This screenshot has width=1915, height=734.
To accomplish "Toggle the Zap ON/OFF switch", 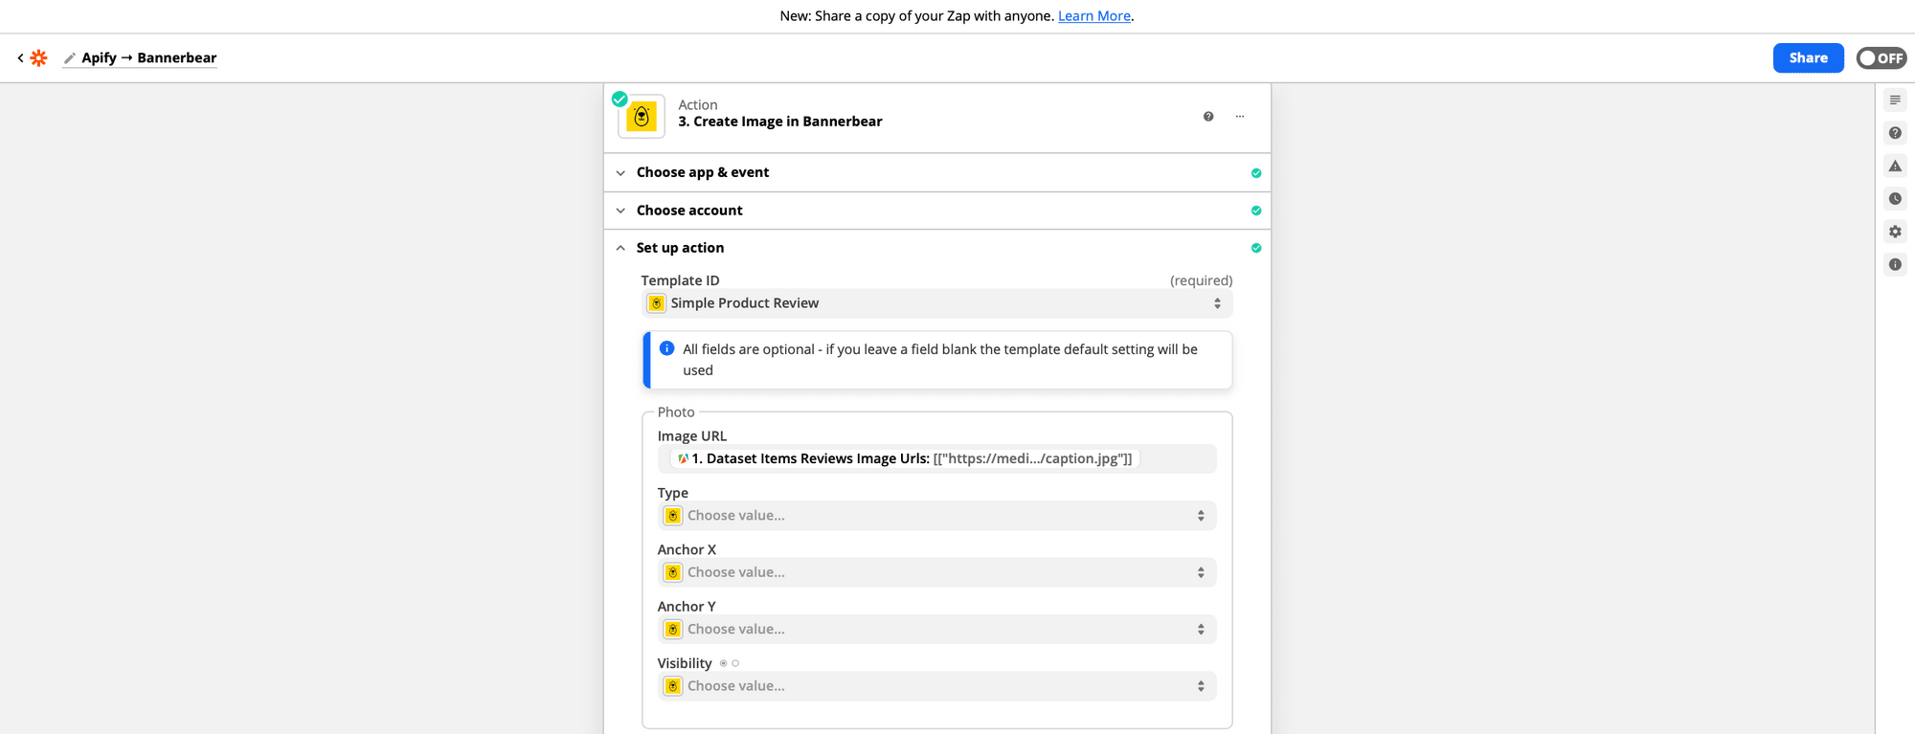I will tap(1881, 58).
